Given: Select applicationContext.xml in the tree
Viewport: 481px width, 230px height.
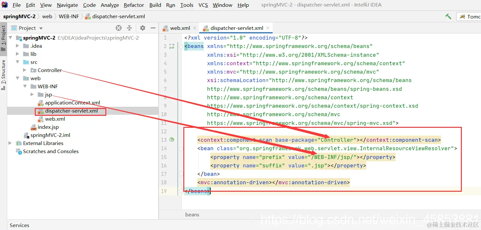Looking at the screenshot, I should tap(72, 103).
